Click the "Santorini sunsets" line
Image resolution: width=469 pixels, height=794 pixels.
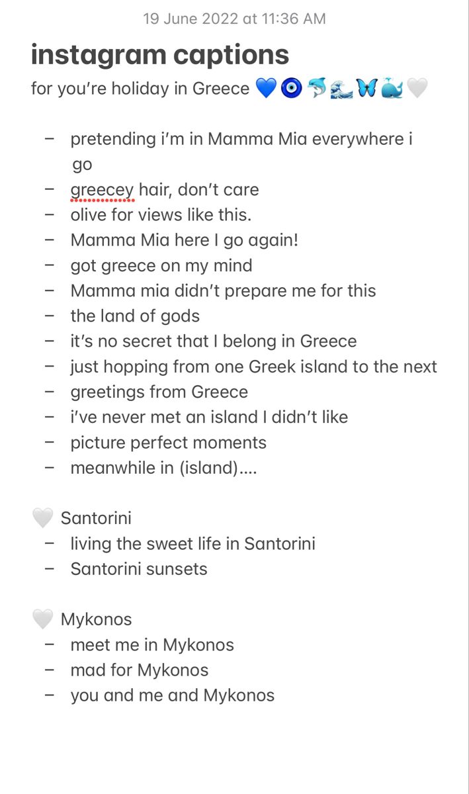138,569
